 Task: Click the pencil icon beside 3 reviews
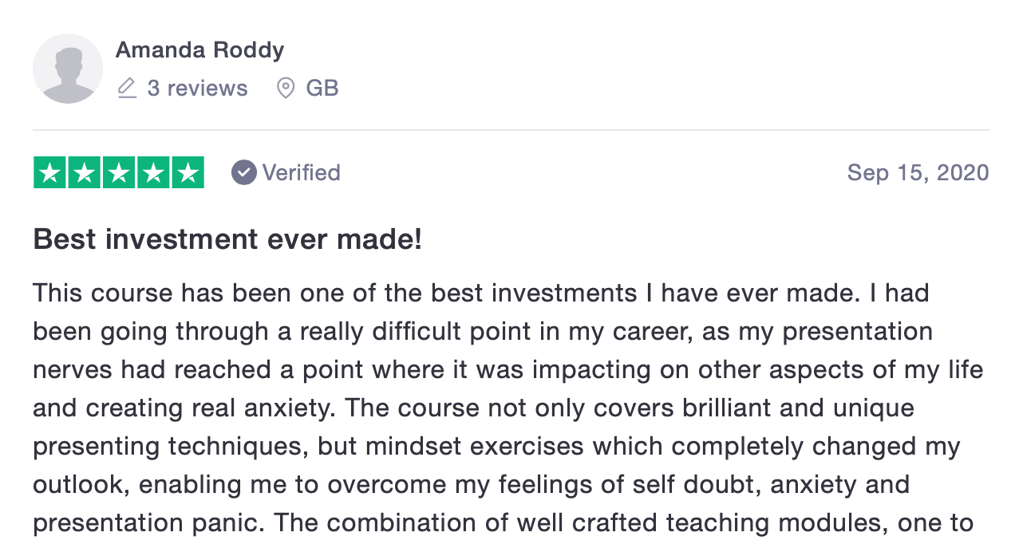point(127,88)
